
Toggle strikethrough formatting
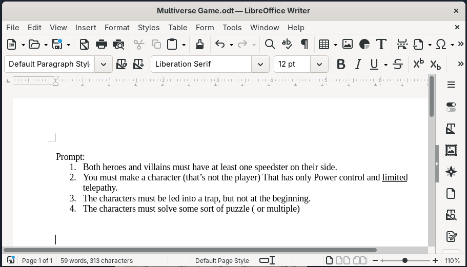pos(398,64)
